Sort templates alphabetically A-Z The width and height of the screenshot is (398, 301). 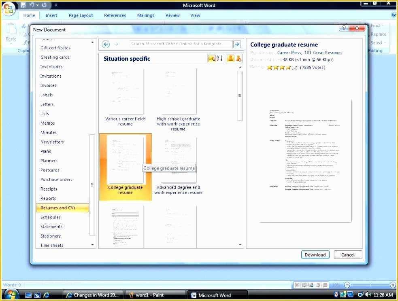coord(220,58)
